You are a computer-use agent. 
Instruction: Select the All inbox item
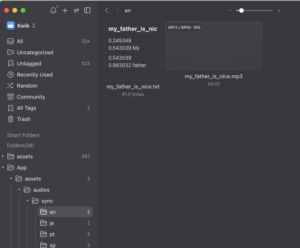tap(48, 41)
